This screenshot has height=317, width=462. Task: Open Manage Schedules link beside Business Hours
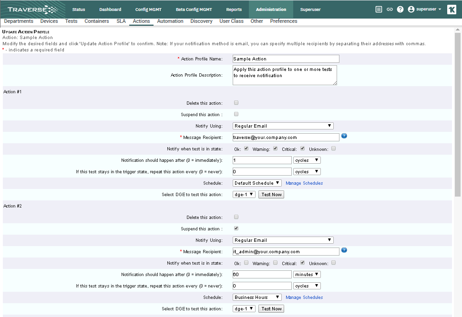coord(304,297)
